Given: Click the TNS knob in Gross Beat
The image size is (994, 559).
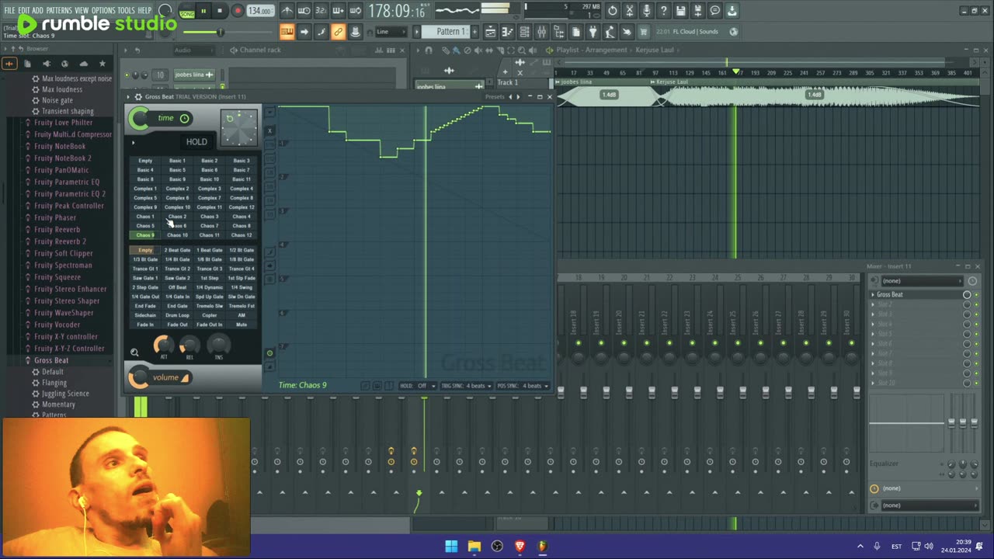Looking at the screenshot, I should (218, 345).
